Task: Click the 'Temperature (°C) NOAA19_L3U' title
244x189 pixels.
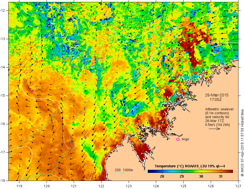Action: [x=181, y=166]
